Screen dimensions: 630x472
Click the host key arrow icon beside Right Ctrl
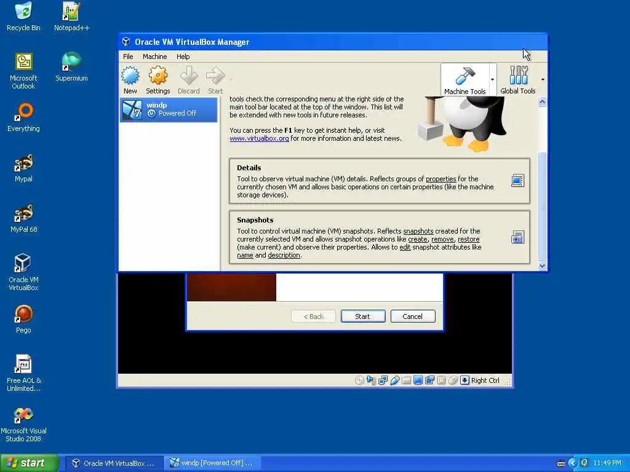click(465, 380)
